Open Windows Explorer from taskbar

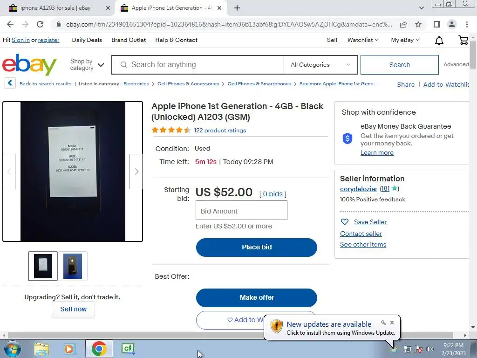[41, 349]
